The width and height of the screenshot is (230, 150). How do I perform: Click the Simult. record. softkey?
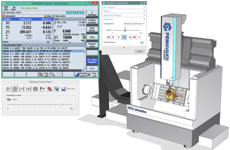(x=80, y=75)
